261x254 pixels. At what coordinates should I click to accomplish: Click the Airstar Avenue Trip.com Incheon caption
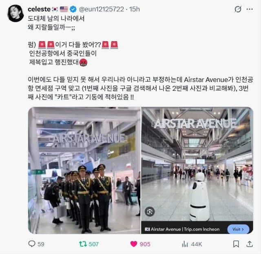click(182, 229)
